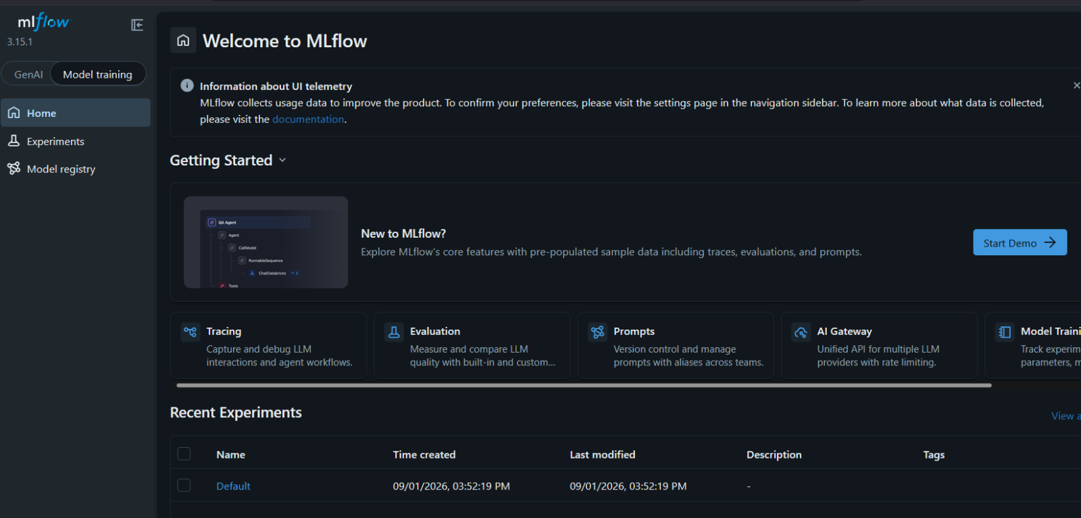Open the telemetry documentation link

click(308, 119)
